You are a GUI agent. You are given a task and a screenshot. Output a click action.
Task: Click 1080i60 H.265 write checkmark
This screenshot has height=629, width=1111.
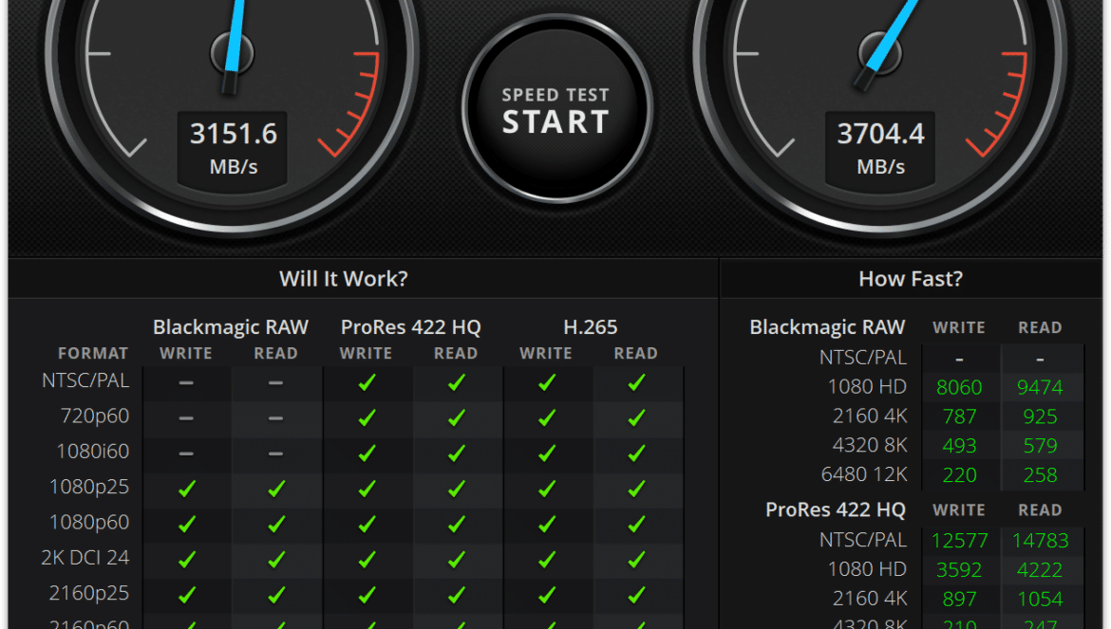tap(546, 453)
